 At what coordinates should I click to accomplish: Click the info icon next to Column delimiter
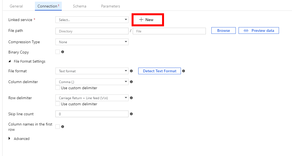point(131,82)
